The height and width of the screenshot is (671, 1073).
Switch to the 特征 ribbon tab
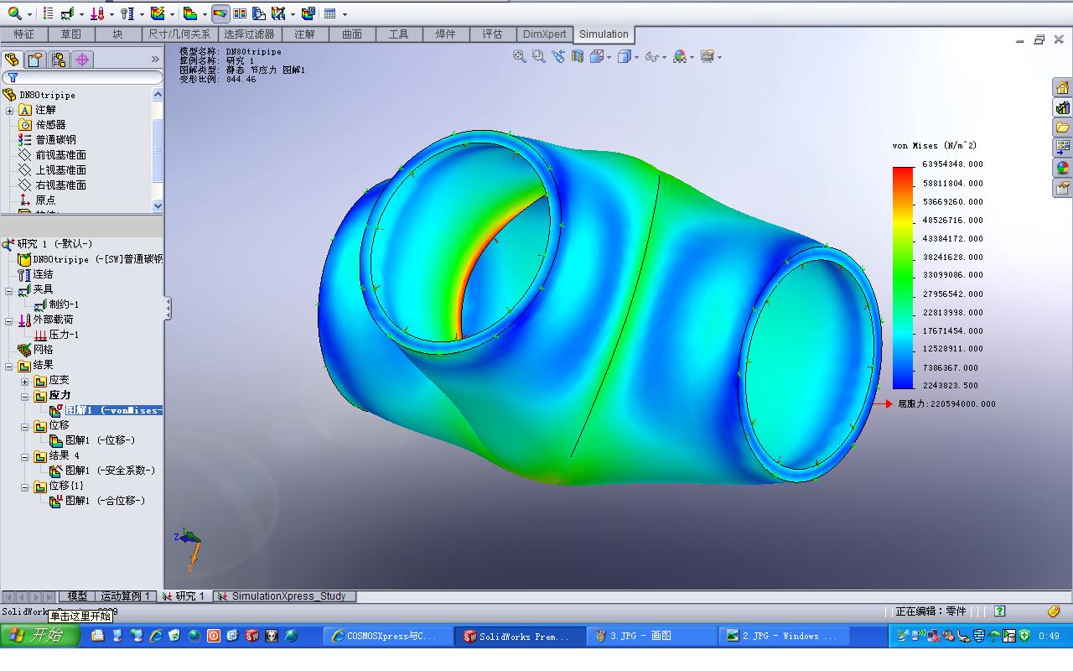(23, 34)
